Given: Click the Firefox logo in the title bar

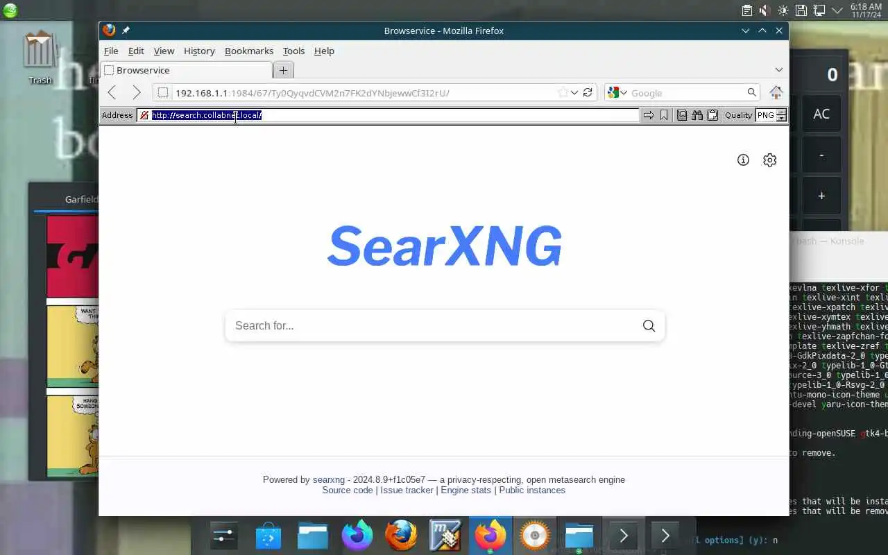Looking at the screenshot, I should click(109, 30).
